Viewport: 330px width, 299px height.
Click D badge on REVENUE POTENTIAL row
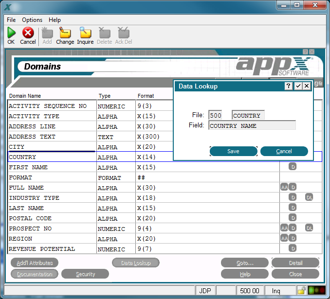293,248
